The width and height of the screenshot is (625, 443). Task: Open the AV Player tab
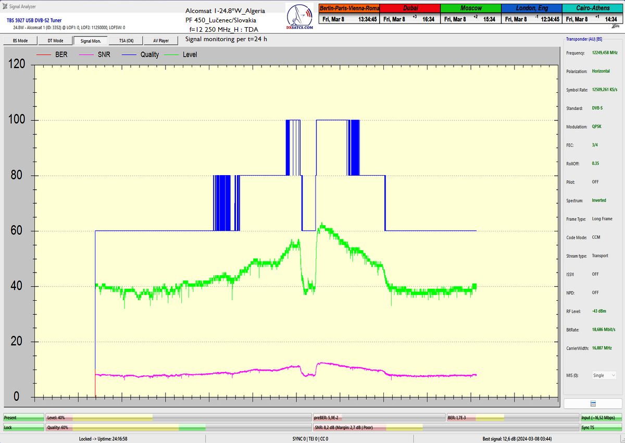(161, 41)
